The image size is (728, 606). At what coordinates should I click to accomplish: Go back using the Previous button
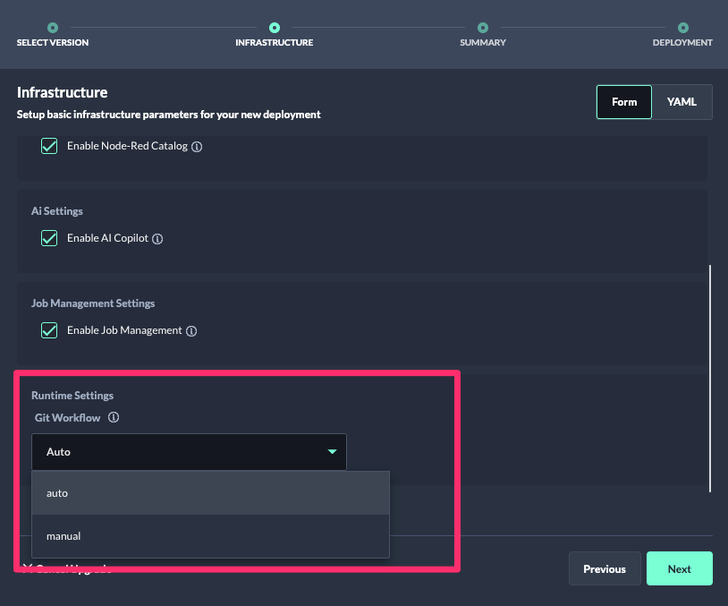tap(605, 568)
